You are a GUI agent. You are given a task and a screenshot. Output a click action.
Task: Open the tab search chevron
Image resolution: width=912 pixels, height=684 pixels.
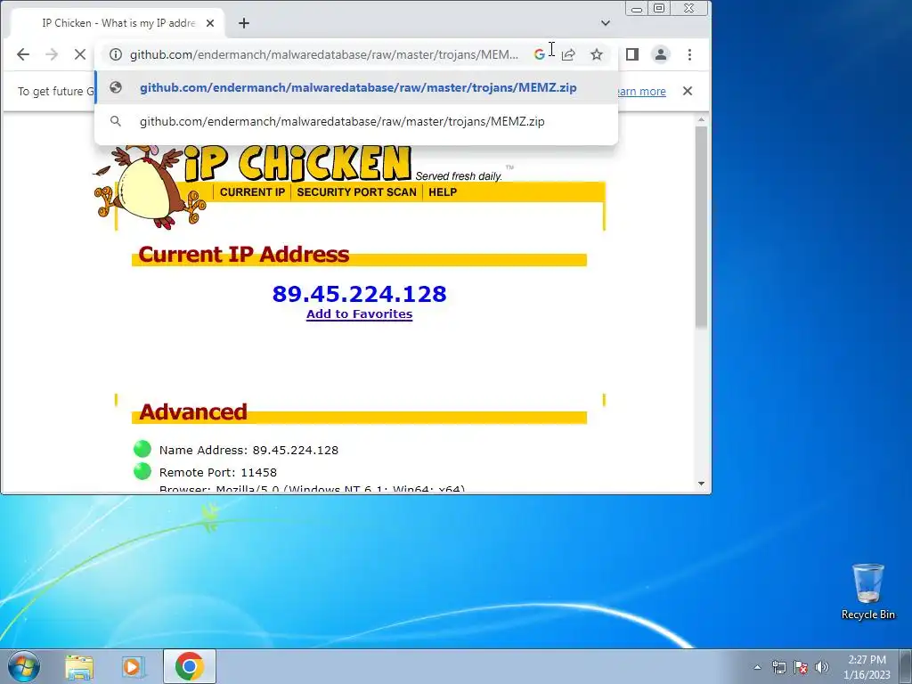pos(606,23)
